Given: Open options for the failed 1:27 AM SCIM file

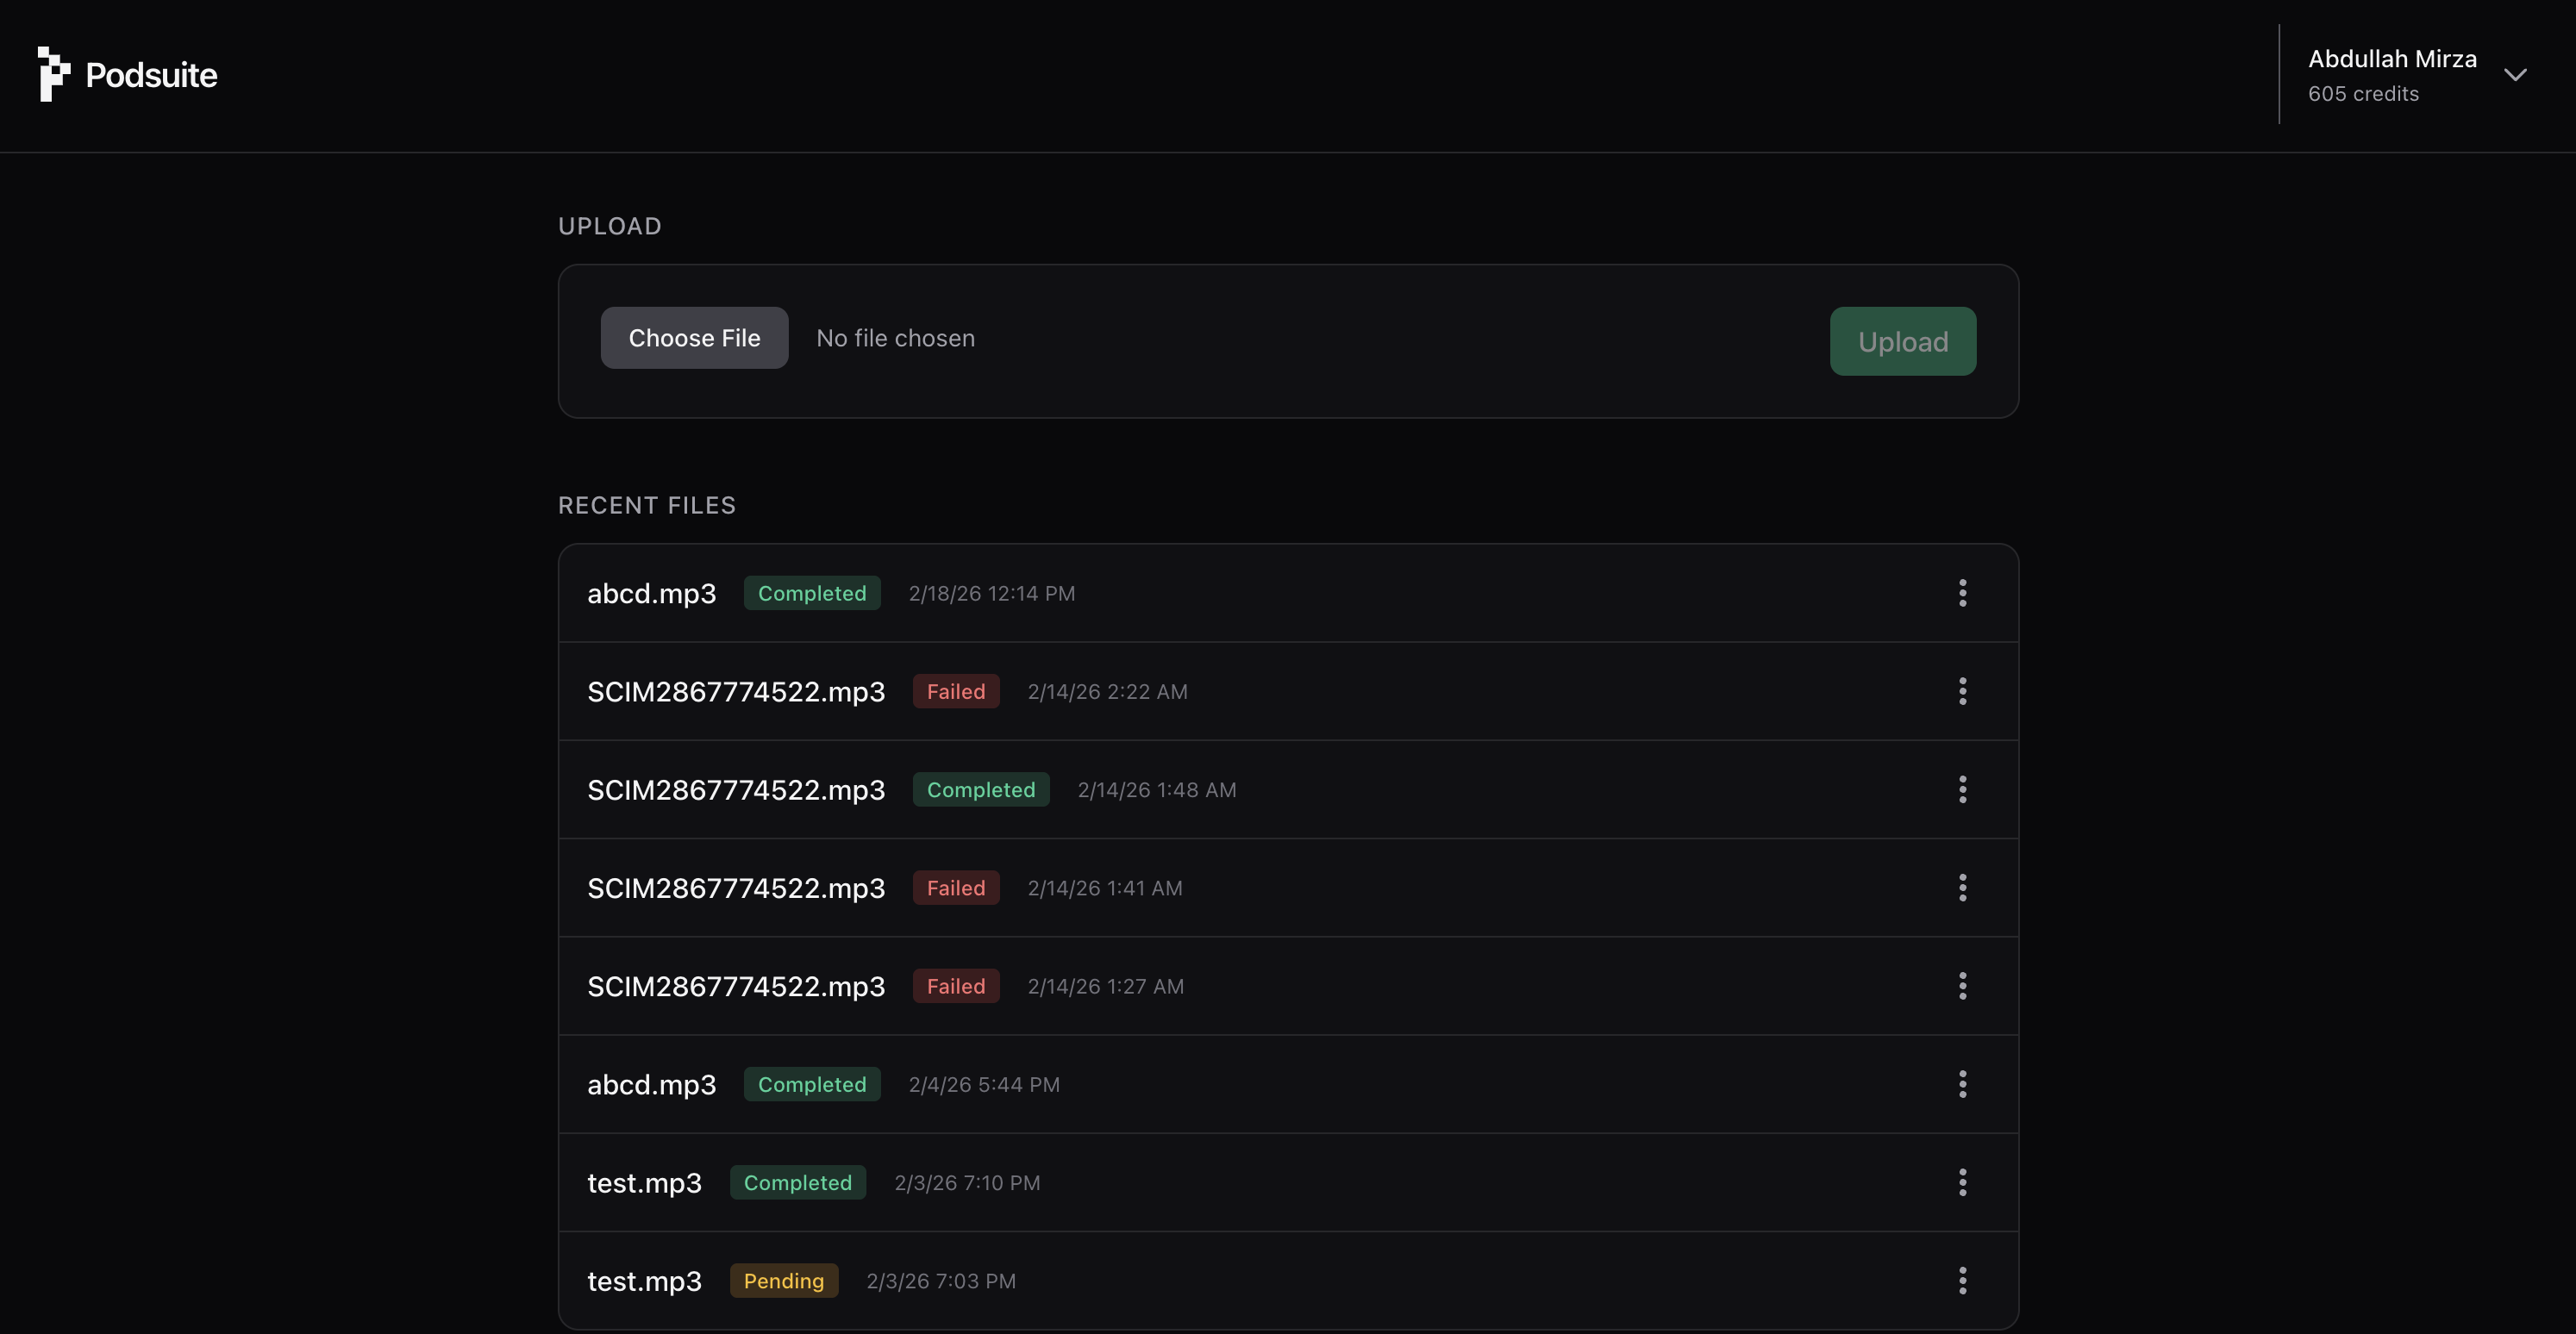Looking at the screenshot, I should click(1962, 986).
